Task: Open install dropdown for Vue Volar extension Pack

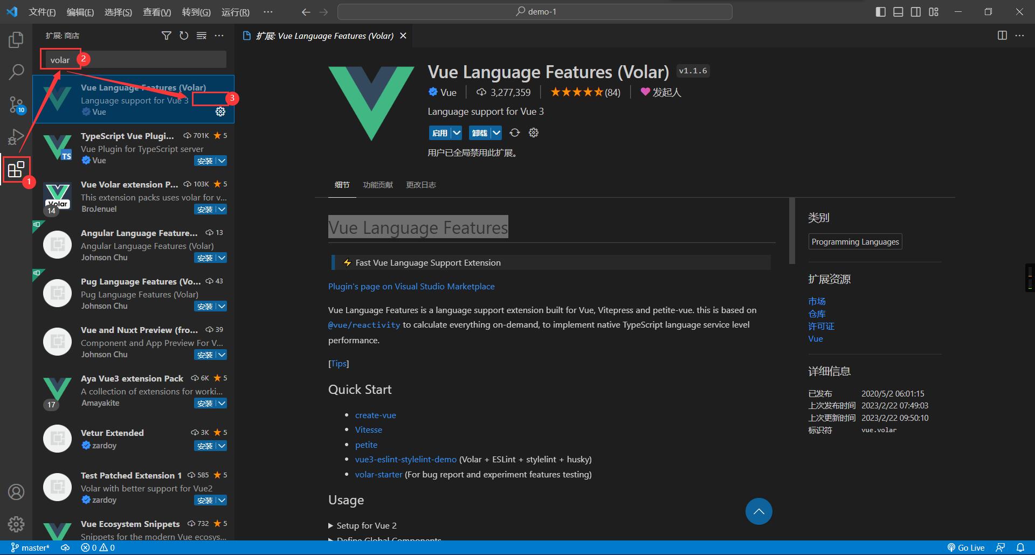Action: (222, 209)
